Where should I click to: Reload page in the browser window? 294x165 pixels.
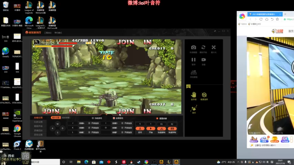click(261, 19)
